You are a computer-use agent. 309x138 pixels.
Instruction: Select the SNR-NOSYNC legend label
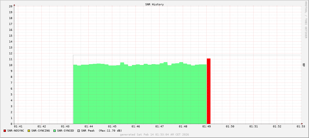16,131
